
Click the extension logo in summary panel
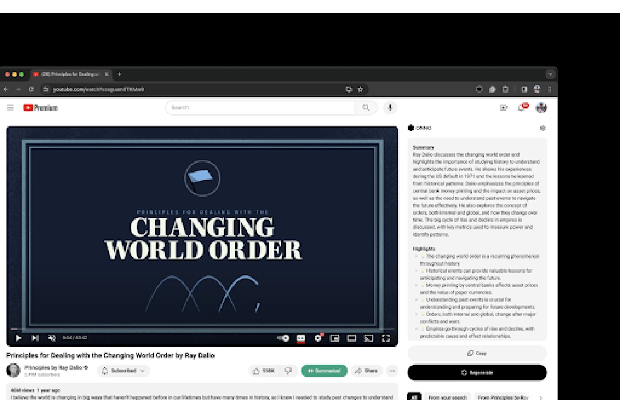click(x=411, y=128)
